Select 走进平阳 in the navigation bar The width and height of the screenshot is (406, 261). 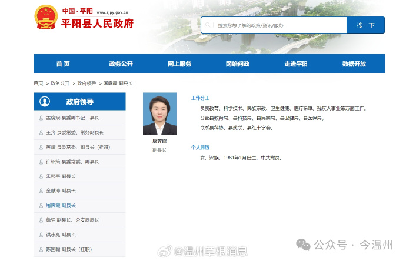pyautogui.click(x=296, y=63)
